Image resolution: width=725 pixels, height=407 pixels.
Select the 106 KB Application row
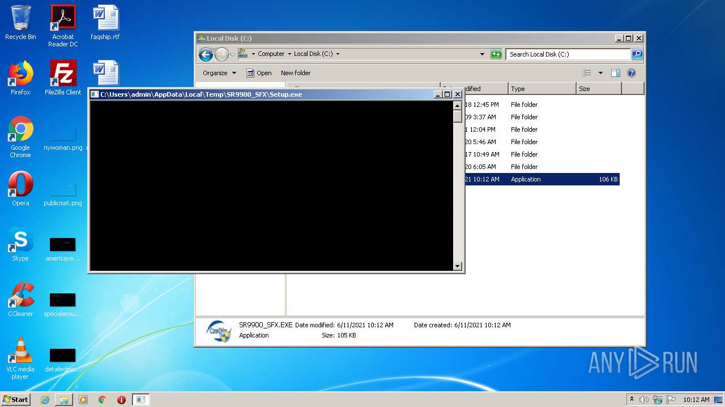pos(541,179)
